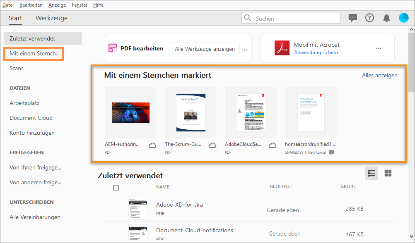Click Alle Werkzeuge anzeigen button
Screen dimensions: 415x243
pos(205,49)
